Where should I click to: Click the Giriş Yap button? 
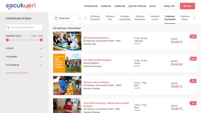(169, 6)
